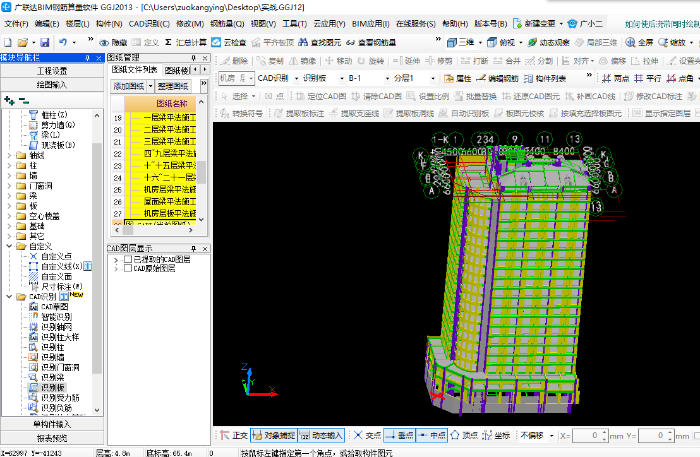Click 设置比例 tool
The height and width of the screenshot is (457, 700).
coord(427,97)
